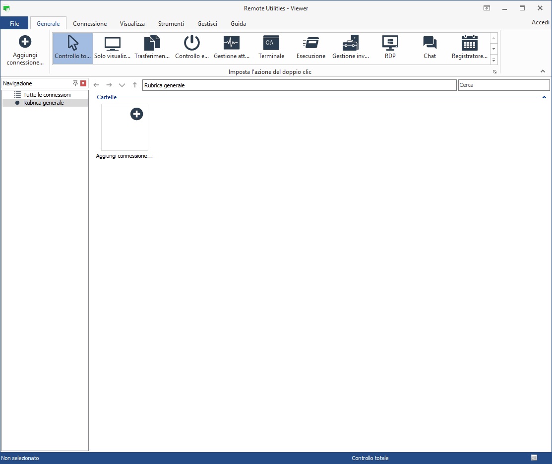Select Controllo energia power icon
Screen dimensions: 552x464
coord(192,48)
